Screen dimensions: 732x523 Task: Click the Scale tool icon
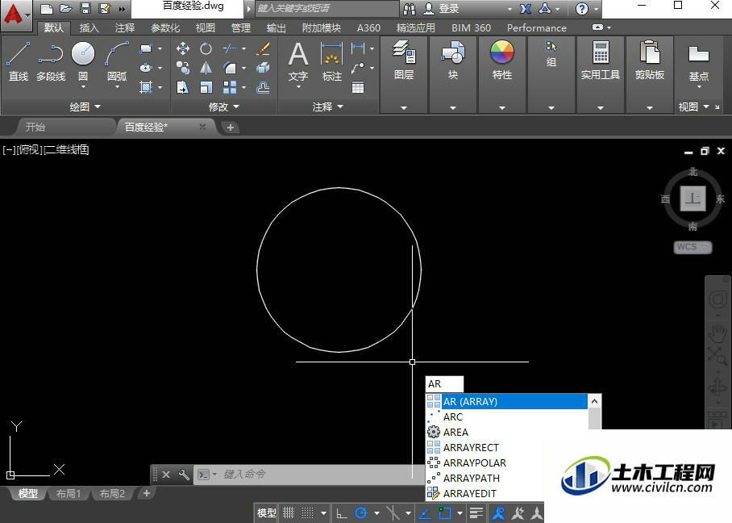pos(206,87)
